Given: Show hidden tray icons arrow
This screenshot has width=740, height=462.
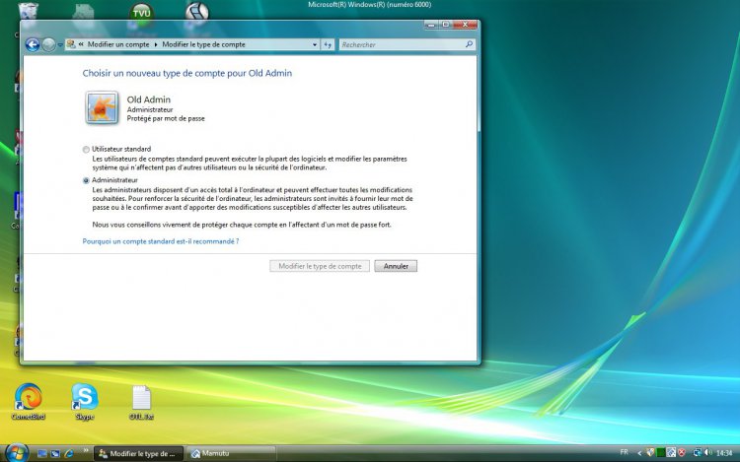Looking at the screenshot, I should click(639, 453).
